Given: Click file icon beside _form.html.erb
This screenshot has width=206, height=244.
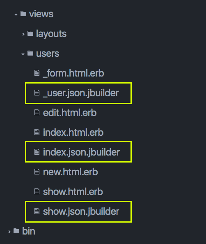Looking at the screenshot, I should [37, 73].
